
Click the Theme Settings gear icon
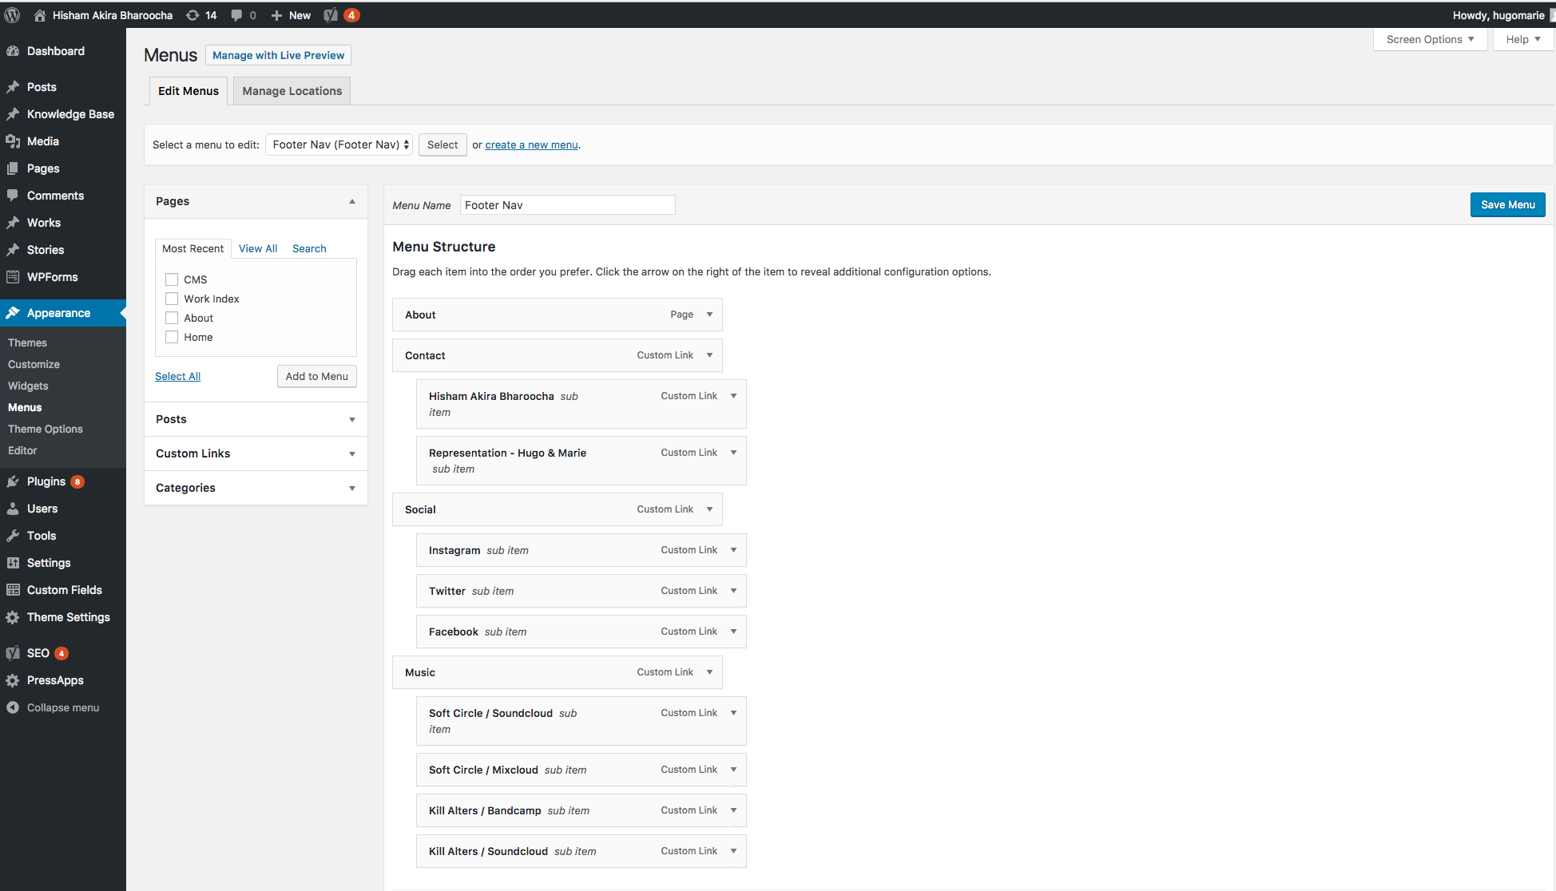coord(13,617)
